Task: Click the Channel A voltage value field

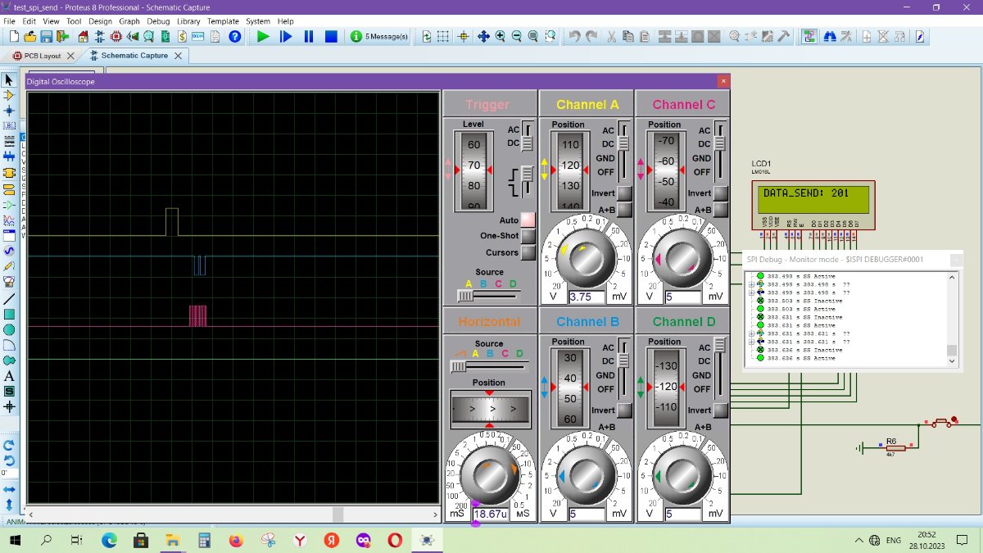Action: pos(587,297)
